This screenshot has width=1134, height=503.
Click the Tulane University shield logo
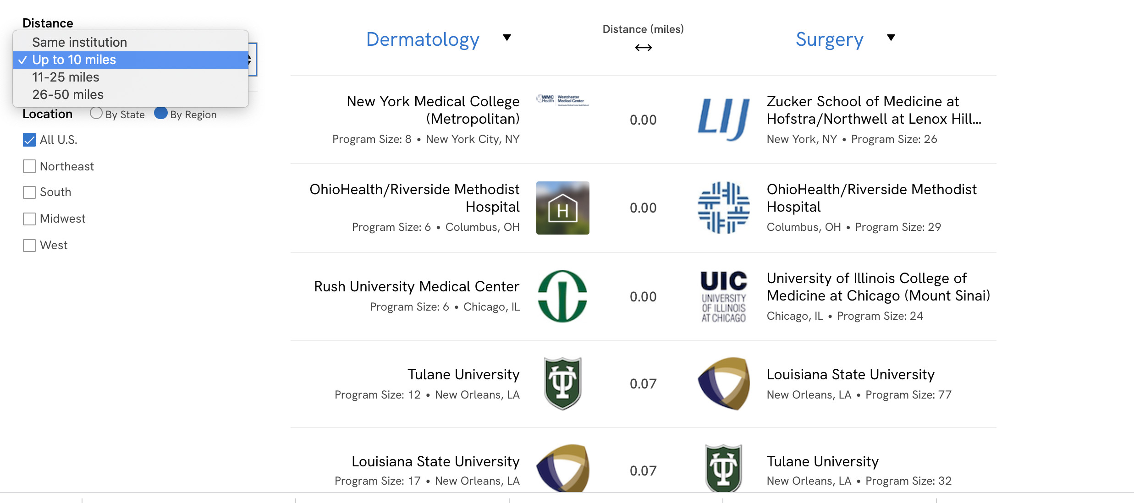coord(562,383)
